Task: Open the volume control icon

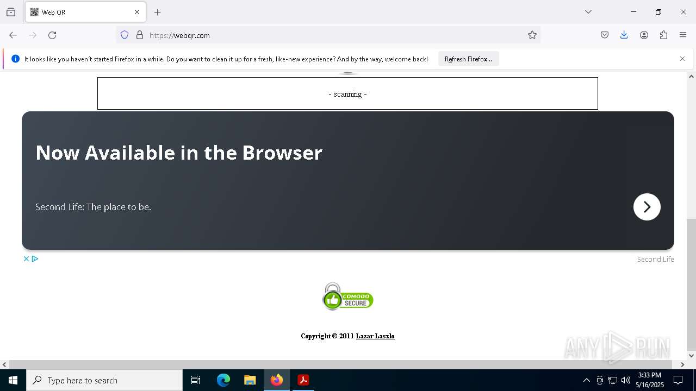Action: tap(626, 380)
